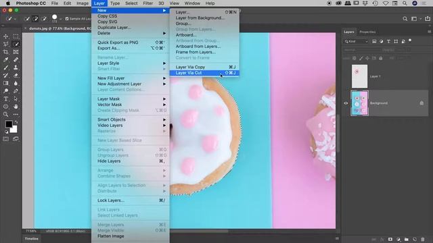Toggle visibility of the Background layer
This screenshot has width=433, height=243.
tap(346, 103)
